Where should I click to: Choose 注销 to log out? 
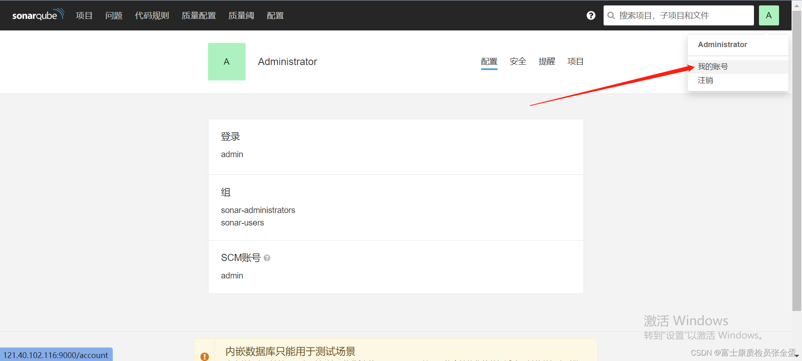[738, 80]
